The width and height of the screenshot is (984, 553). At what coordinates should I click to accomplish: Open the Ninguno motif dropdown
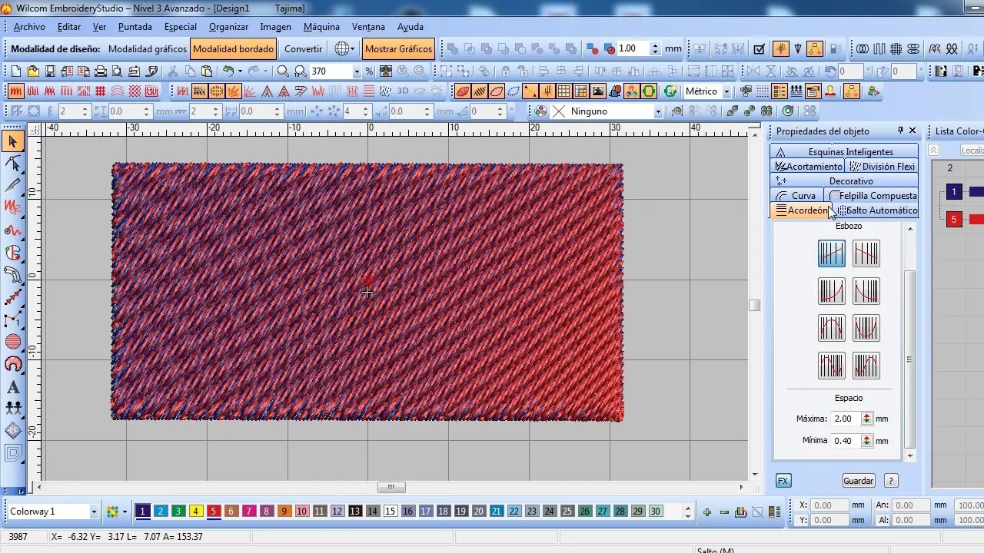[x=657, y=111]
